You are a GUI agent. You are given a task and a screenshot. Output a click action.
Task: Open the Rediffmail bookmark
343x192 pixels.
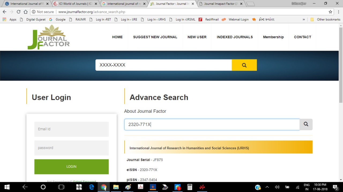point(209,19)
